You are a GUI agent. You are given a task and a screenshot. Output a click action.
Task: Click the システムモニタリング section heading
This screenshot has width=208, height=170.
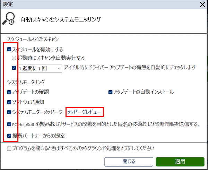pyautogui.click(x=26, y=82)
